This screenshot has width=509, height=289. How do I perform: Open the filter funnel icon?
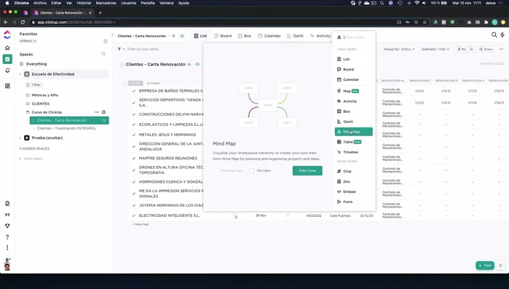[x=119, y=50]
